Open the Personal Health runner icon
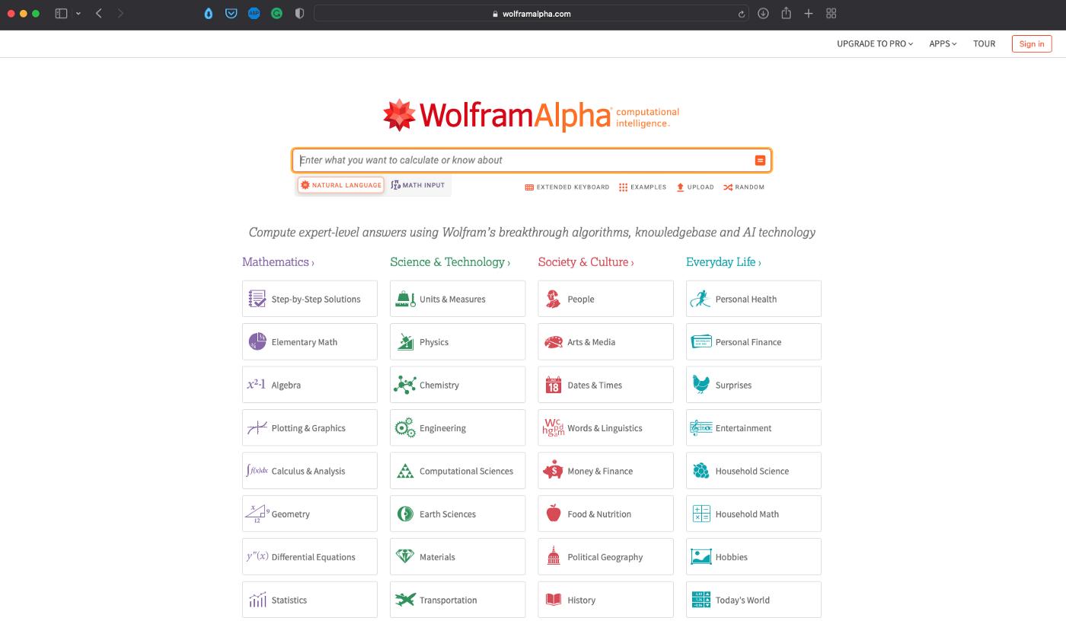Image resolution: width=1066 pixels, height=621 pixels. 701,299
